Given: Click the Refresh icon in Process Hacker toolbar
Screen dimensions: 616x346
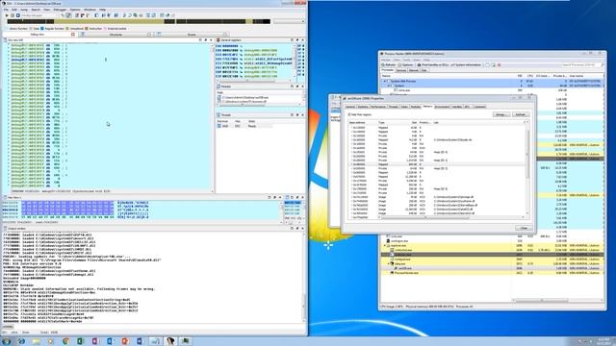Looking at the screenshot, I should pos(388,65).
